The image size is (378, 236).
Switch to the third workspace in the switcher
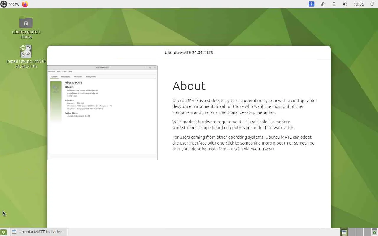[359, 232]
